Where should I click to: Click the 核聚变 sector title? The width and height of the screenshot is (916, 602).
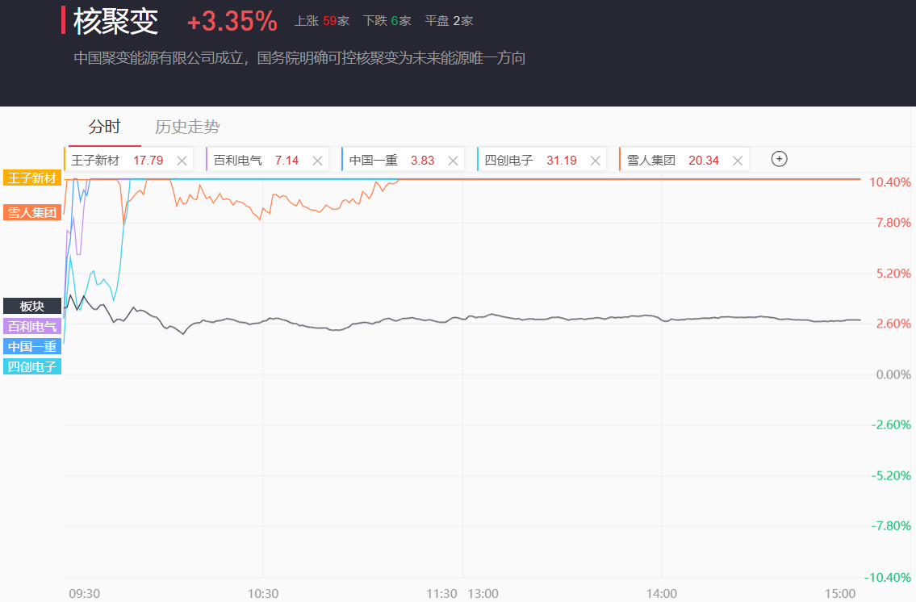pos(115,22)
